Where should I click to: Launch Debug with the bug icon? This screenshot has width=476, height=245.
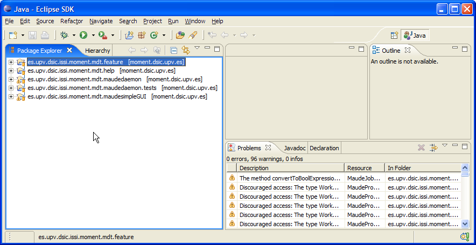click(x=65, y=35)
